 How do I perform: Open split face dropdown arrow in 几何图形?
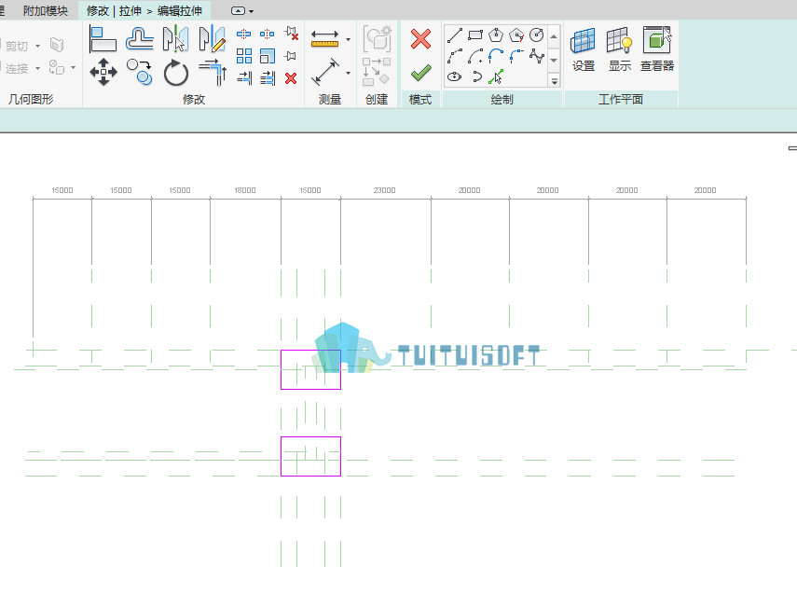[74, 67]
